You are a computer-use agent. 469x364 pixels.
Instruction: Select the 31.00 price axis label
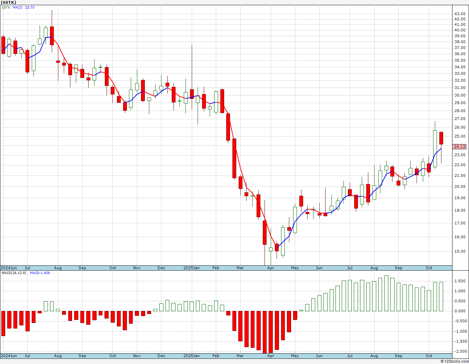point(460,88)
